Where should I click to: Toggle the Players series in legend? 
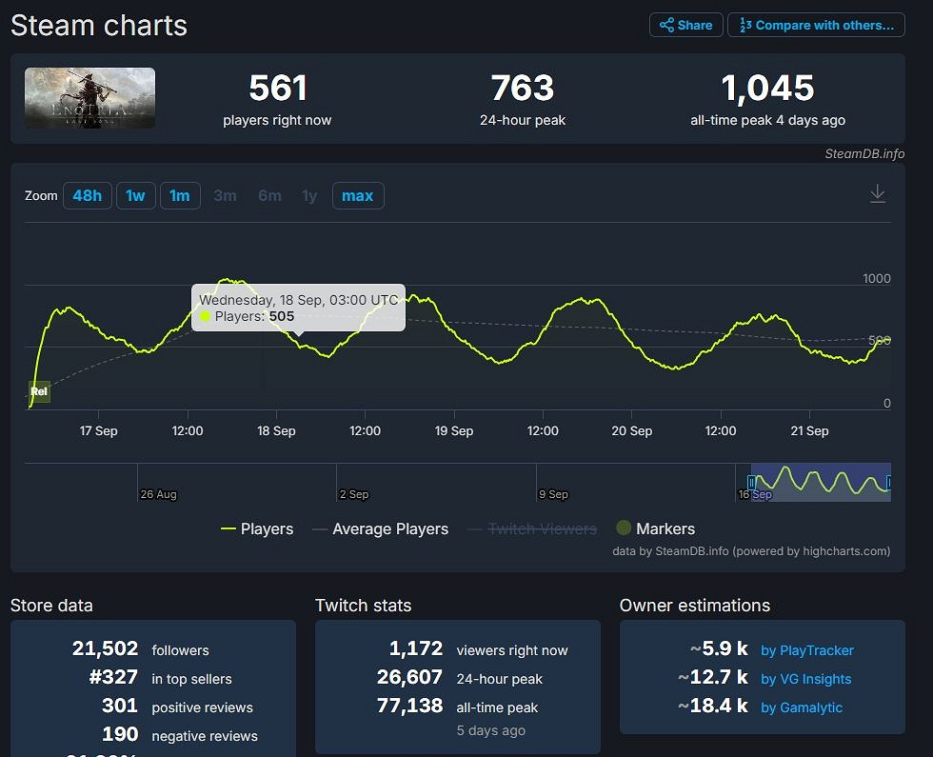pos(257,529)
